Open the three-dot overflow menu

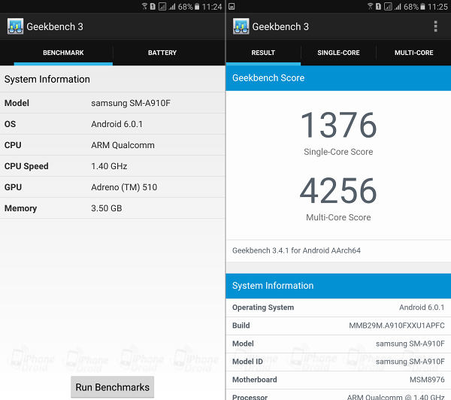coord(435,26)
